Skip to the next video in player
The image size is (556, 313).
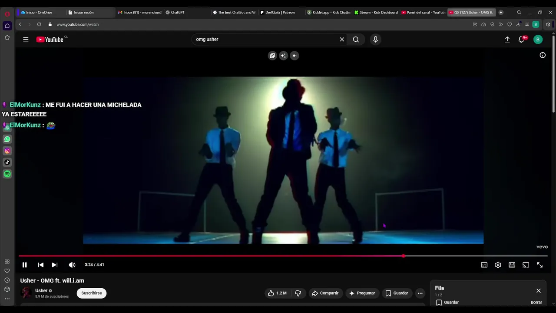(55, 265)
